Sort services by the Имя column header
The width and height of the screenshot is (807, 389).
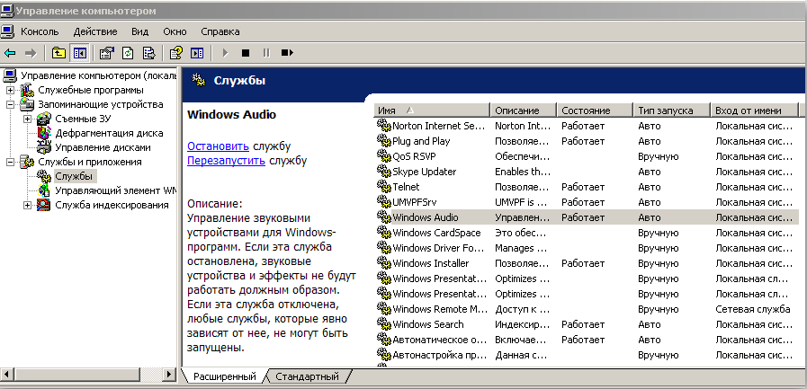pos(432,110)
